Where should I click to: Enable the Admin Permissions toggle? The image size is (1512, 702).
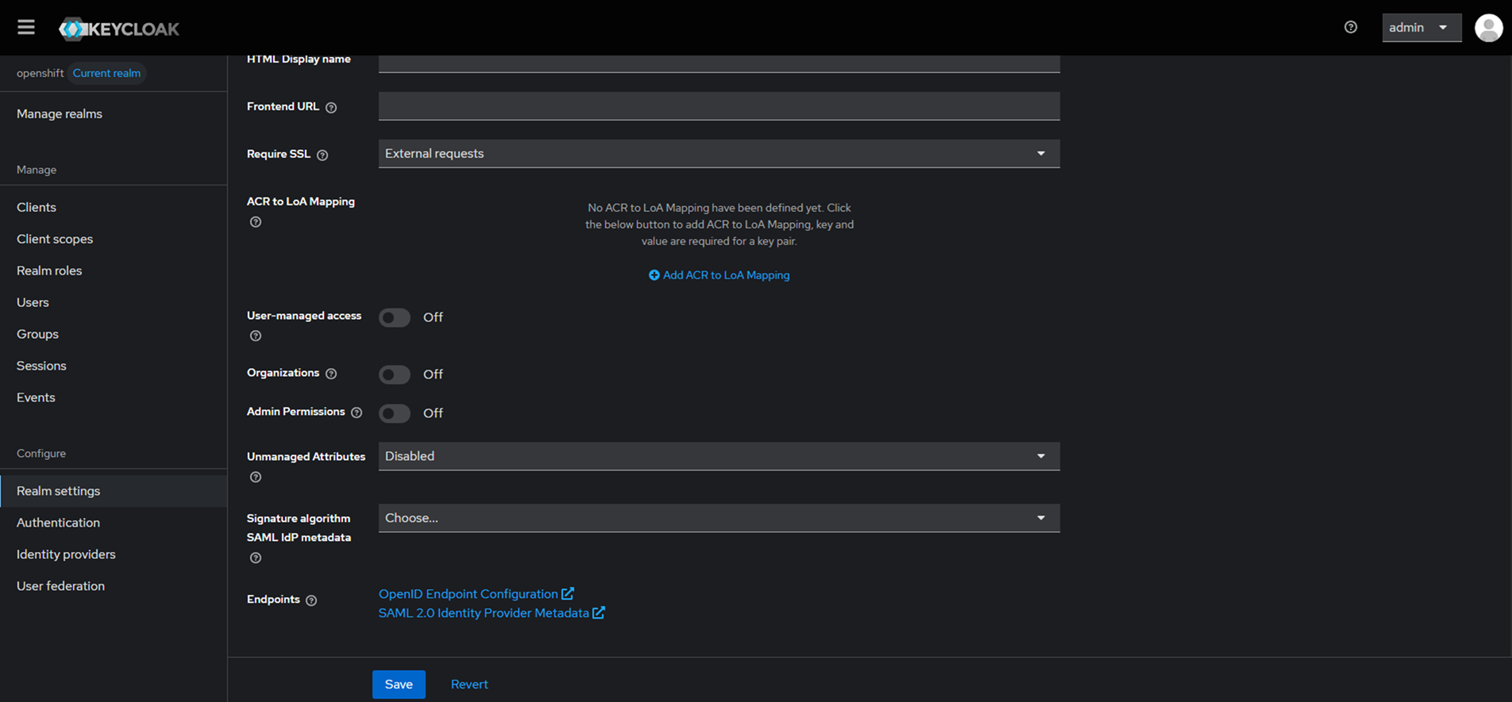pyautogui.click(x=395, y=413)
